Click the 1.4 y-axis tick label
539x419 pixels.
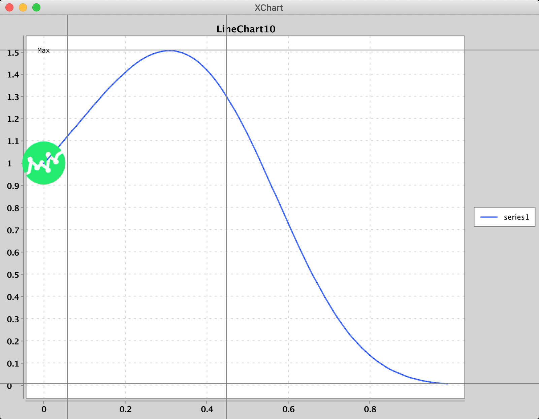(x=13, y=75)
